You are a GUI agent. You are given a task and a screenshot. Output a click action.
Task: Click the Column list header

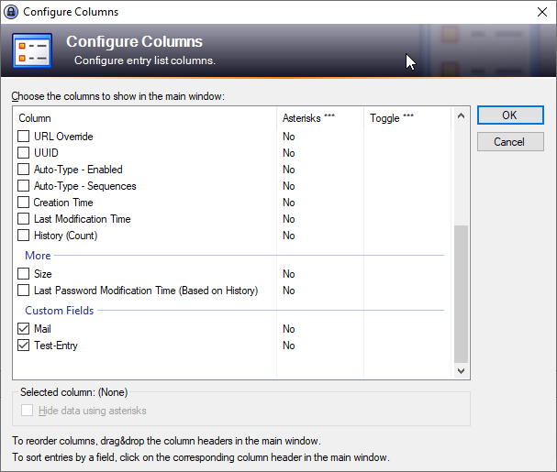(x=145, y=118)
